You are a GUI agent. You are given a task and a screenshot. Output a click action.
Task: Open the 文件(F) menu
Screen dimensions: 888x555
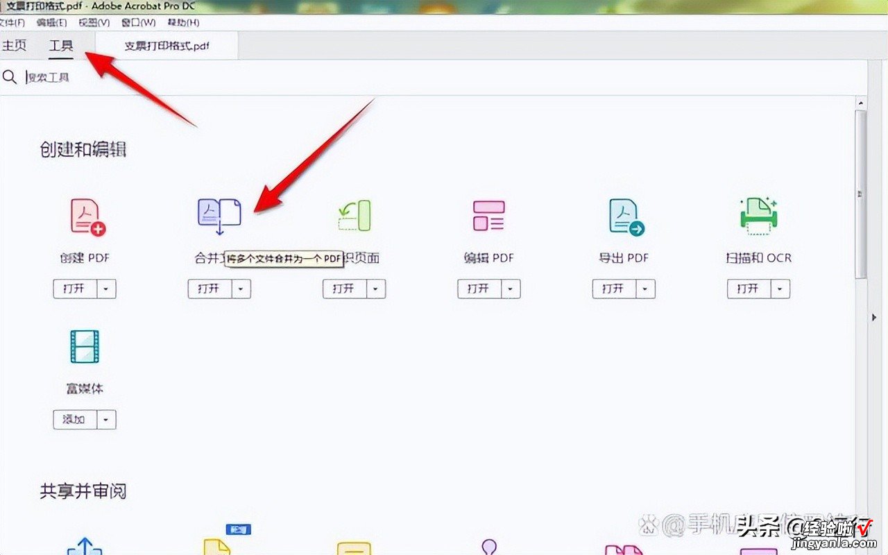(x=12, y=22)
